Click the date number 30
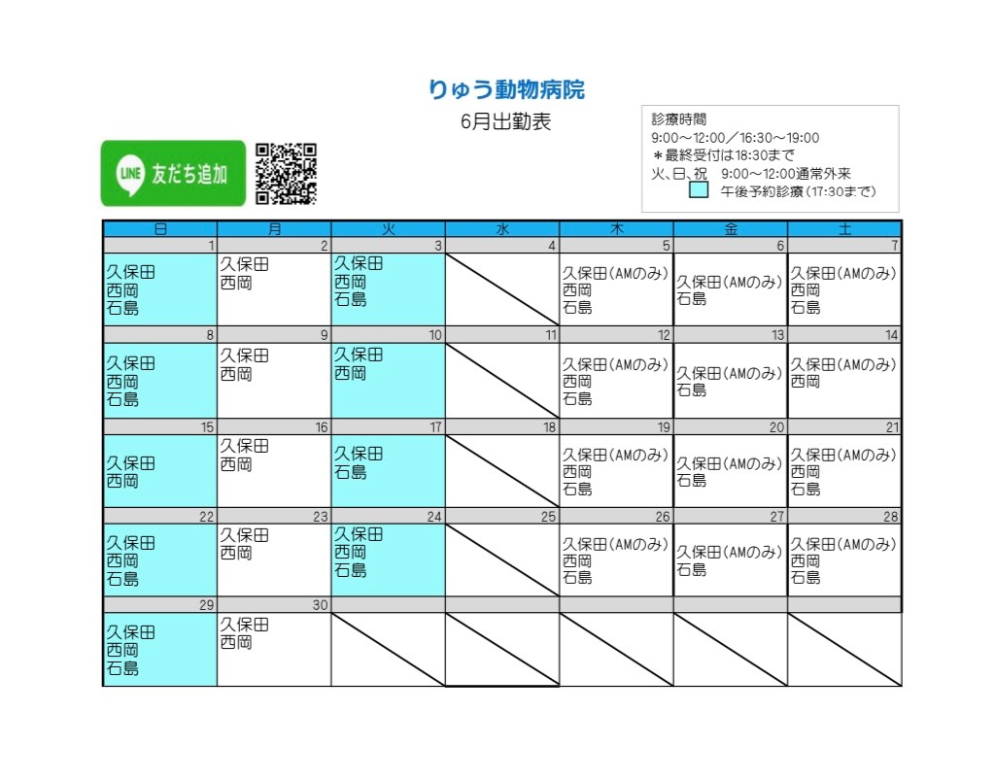Viewport: 996px width, 780px height. point(320,605)
